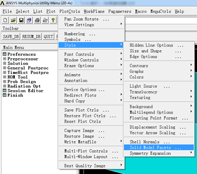The height and width of the screenshot is (174, 197).
Task: Open the Preferences item icon in Main Menu
Action: 5,54
